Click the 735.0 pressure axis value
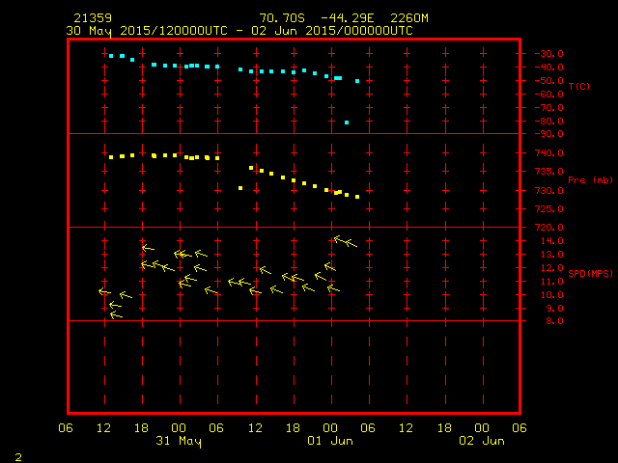Screen dimensions: 618x463 click(x=548, y=172)
